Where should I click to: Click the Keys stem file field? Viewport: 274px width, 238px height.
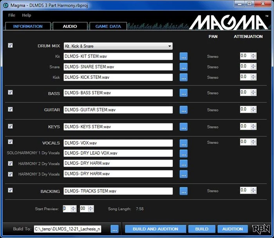tap(118, 127)
